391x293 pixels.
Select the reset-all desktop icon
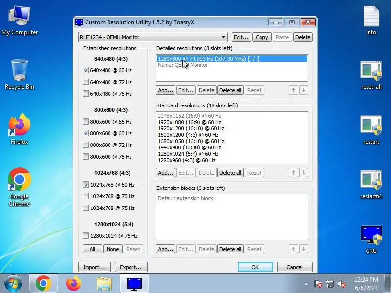click(x=371, y=75)
